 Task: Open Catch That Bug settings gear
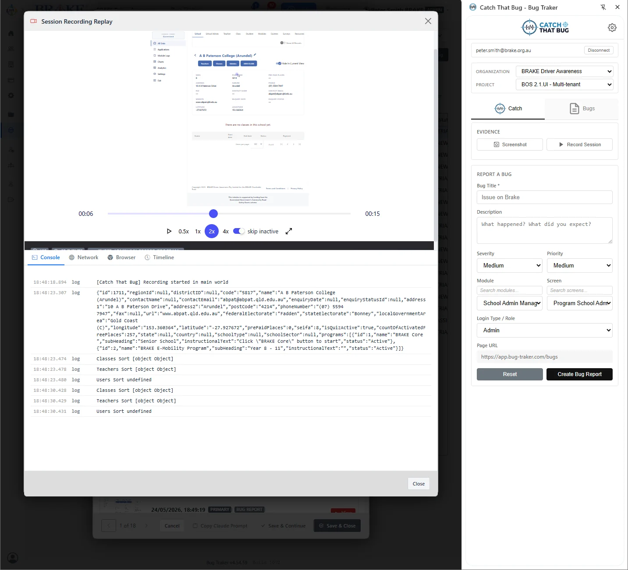point(612,28)
